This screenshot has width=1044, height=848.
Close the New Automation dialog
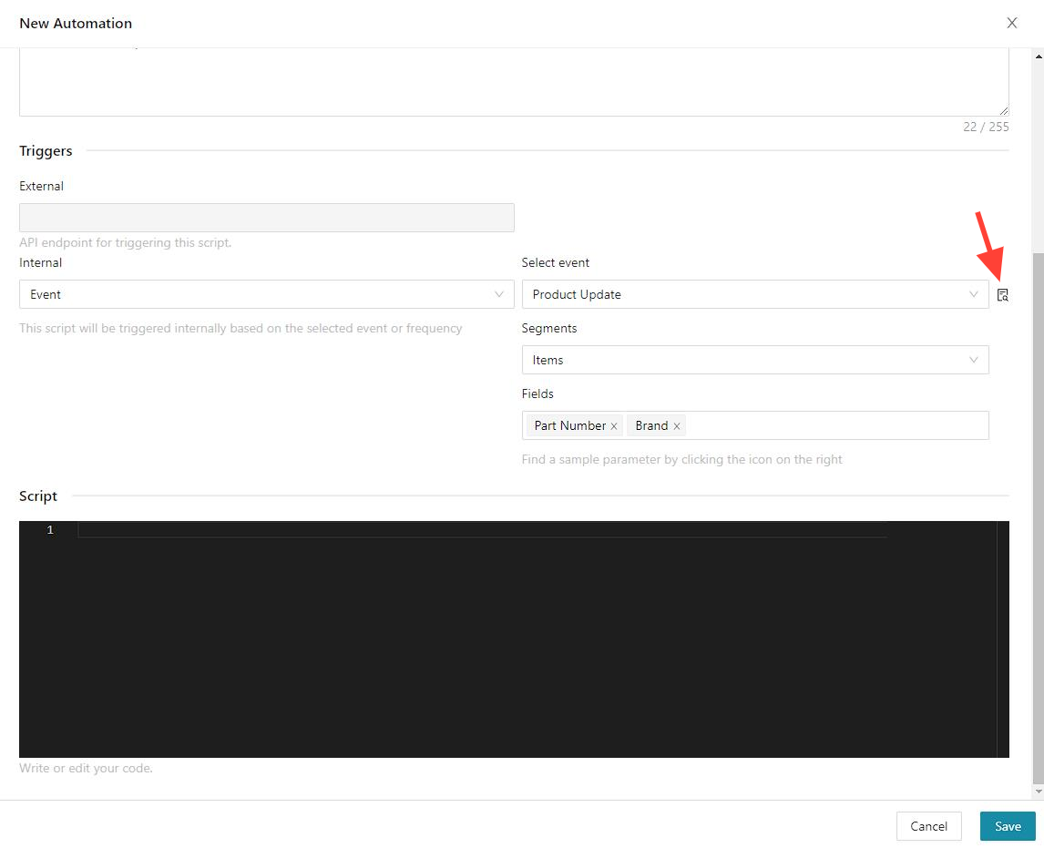[x=1011, y=23]
